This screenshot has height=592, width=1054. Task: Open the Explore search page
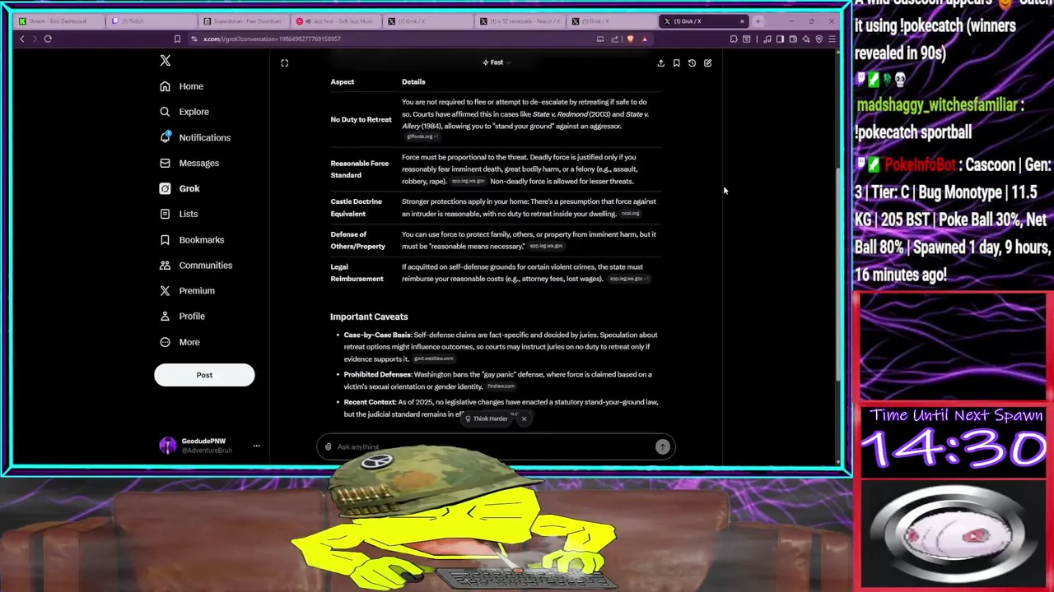pos(184,112)
